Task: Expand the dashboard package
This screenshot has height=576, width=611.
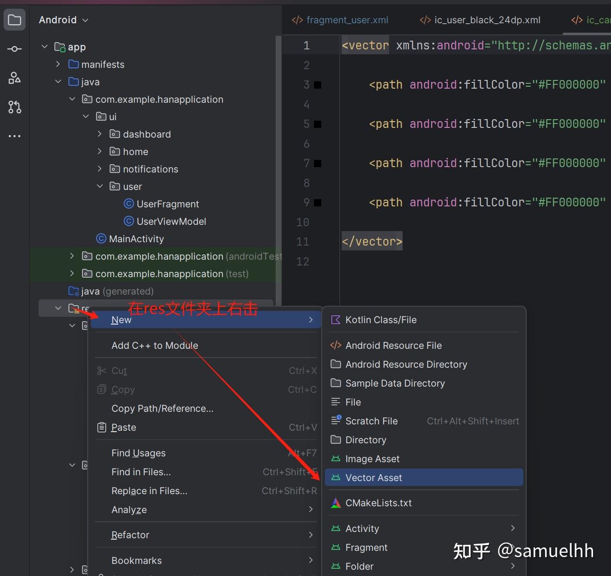Action: coord(99,134)
